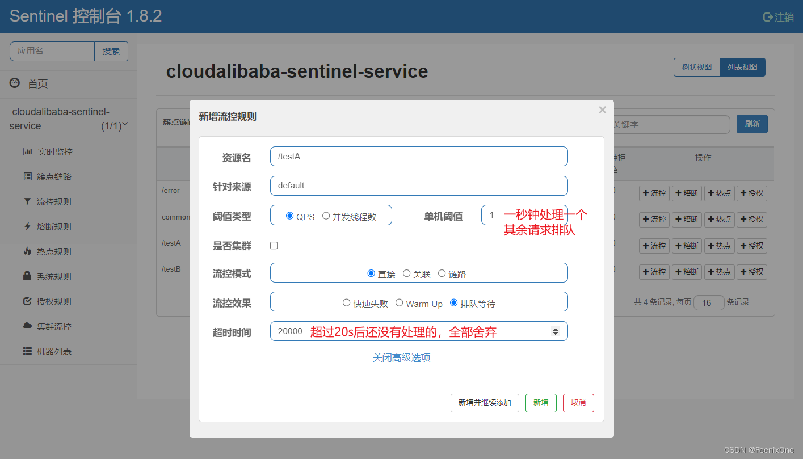Open 实时监控 chart icon in sidebar
The width and height of the screenshot is (803, 459).
27,152
